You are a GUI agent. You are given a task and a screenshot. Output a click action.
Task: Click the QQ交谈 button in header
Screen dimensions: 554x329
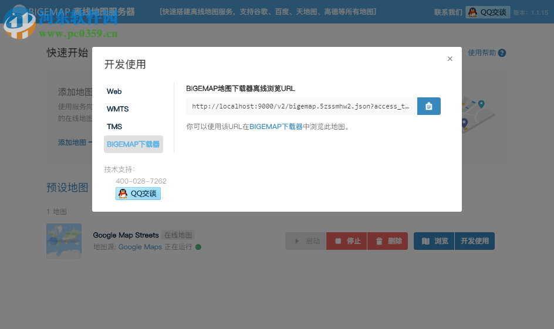pos(488,12)
